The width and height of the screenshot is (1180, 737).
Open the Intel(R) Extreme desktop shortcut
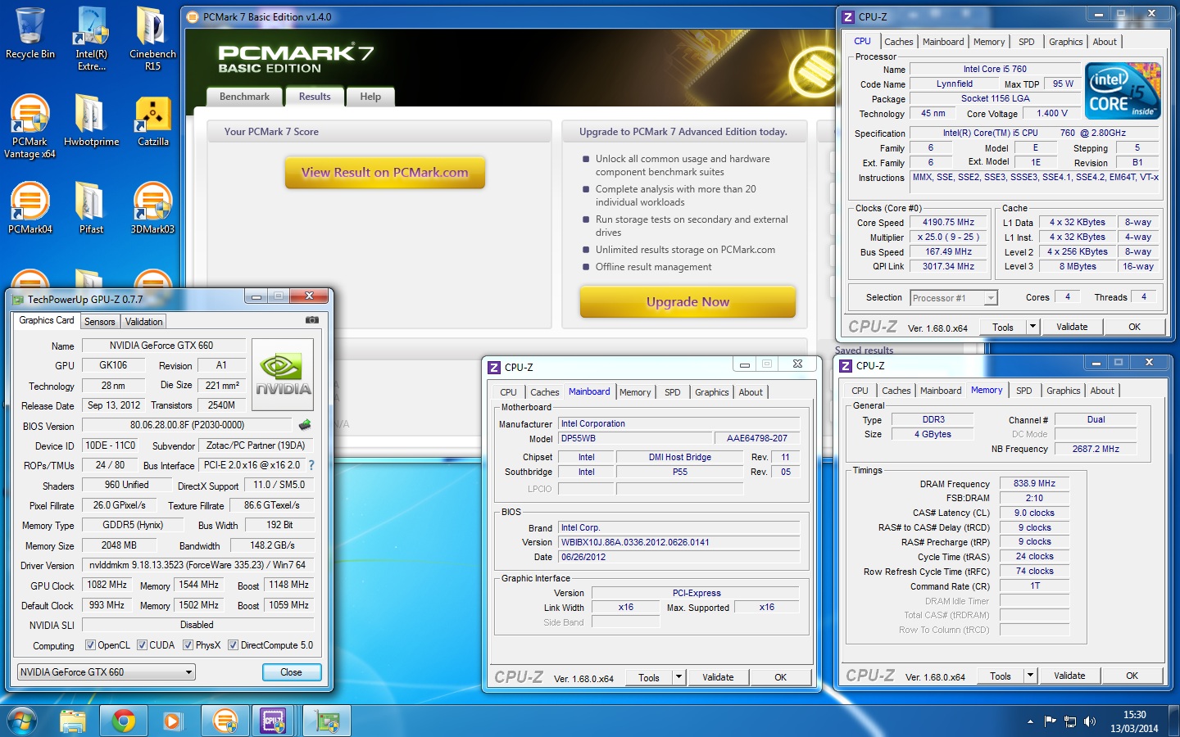[x=91, y=38]
